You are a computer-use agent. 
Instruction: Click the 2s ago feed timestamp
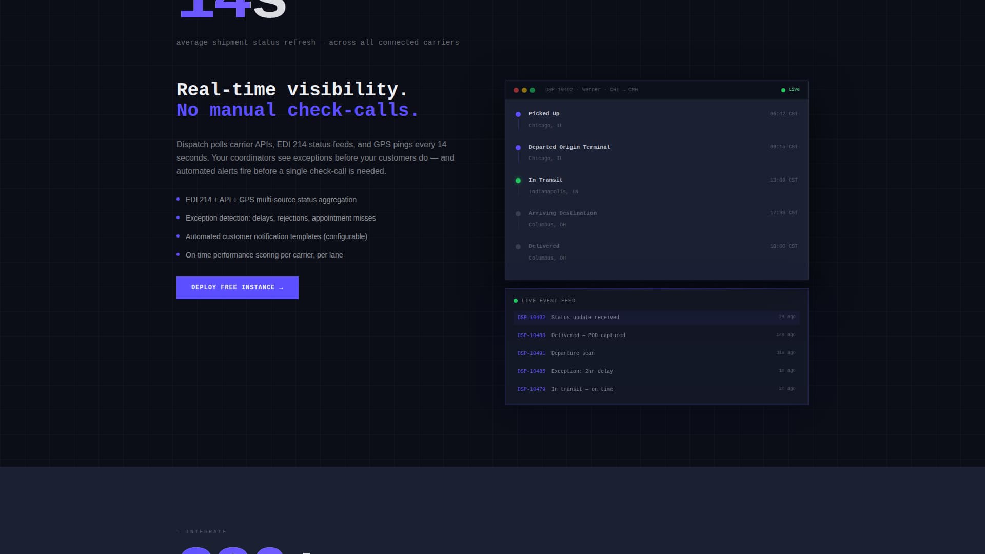[x=787, y=317]
